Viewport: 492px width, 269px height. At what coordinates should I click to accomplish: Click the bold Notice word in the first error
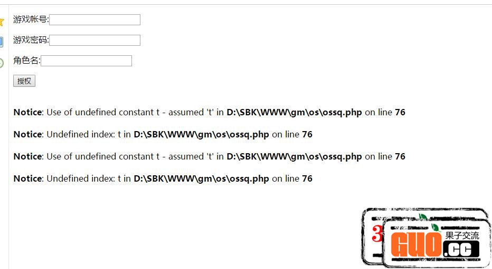coord(28,112)
